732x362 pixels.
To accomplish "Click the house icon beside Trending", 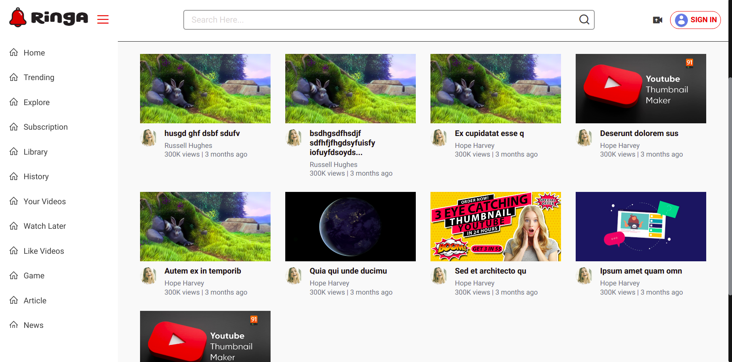I will click(14, 77).
